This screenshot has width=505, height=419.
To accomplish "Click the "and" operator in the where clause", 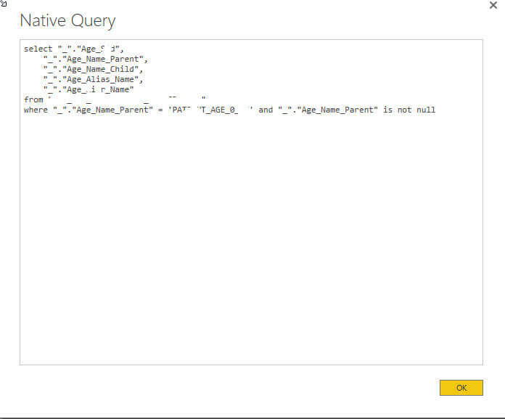I will pos(266,110).
